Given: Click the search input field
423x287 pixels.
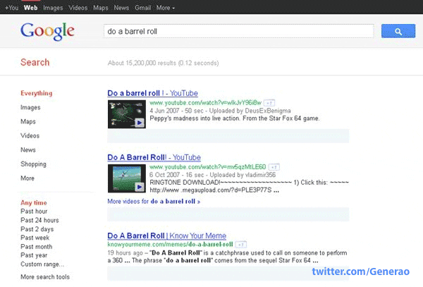Looking at the screenshot, I should pos(239,31).
